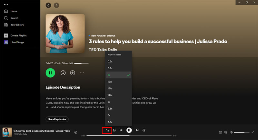This screenshot has height=140, width=258.
Task: Mute the volume
Action: pyautogui.click(x=231, y=132)
